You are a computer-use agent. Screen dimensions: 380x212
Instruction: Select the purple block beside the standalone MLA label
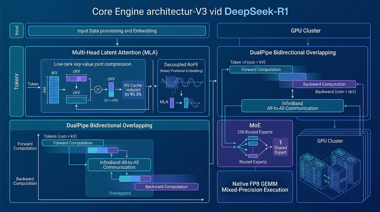pyautogui.click(x=172, y=103)
